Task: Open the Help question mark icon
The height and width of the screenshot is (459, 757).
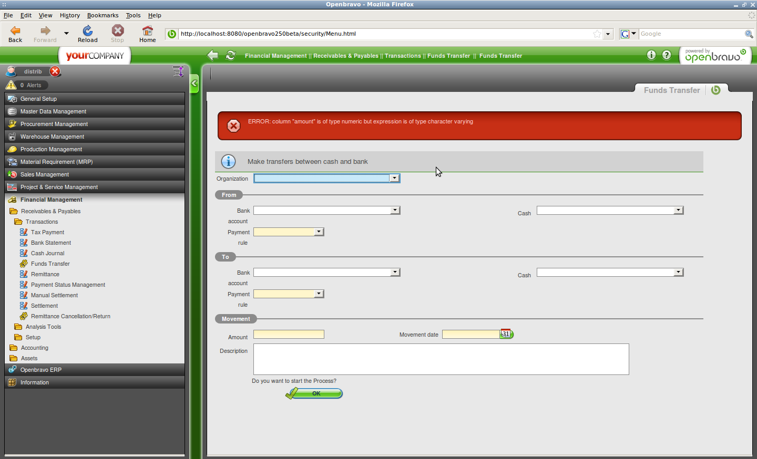Action: pyautogui.click(x=667, y=55)
